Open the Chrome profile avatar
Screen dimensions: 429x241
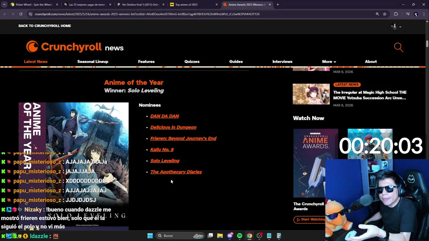pyautogui.click(x=416, y=14)
